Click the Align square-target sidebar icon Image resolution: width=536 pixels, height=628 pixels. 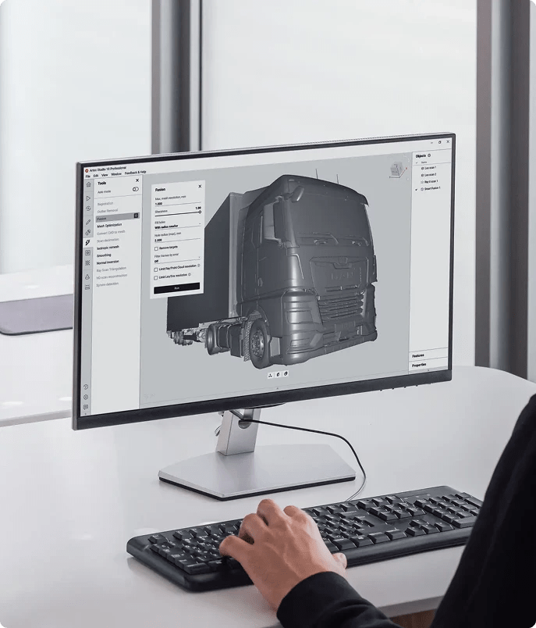click(87, 253)
